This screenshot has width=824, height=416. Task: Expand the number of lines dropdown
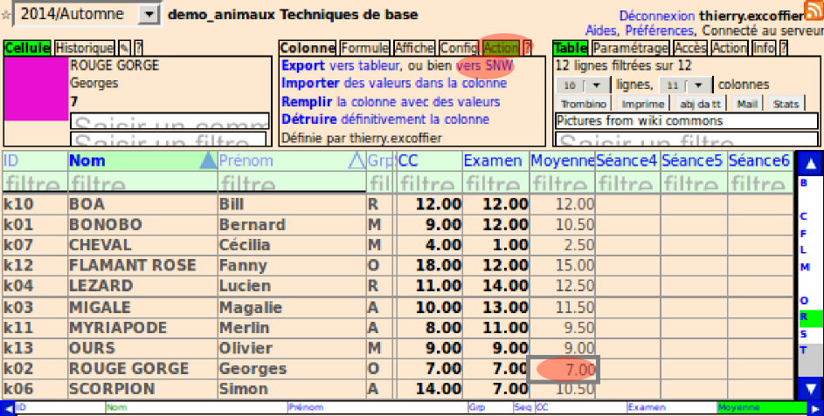[598, 85]
